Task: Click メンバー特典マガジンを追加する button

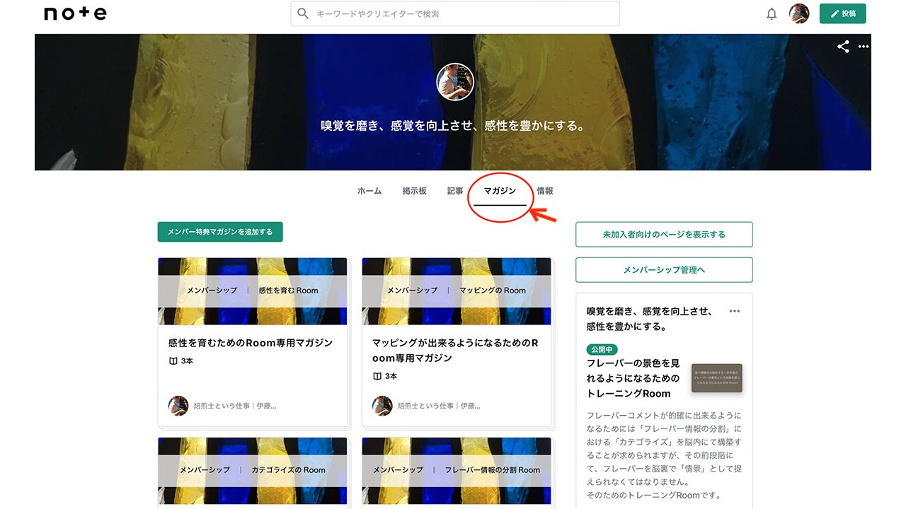Action: coord(220,232)
